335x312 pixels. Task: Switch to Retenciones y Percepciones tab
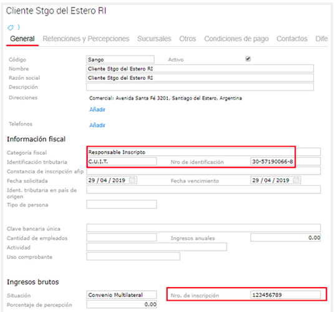[86, 39]
